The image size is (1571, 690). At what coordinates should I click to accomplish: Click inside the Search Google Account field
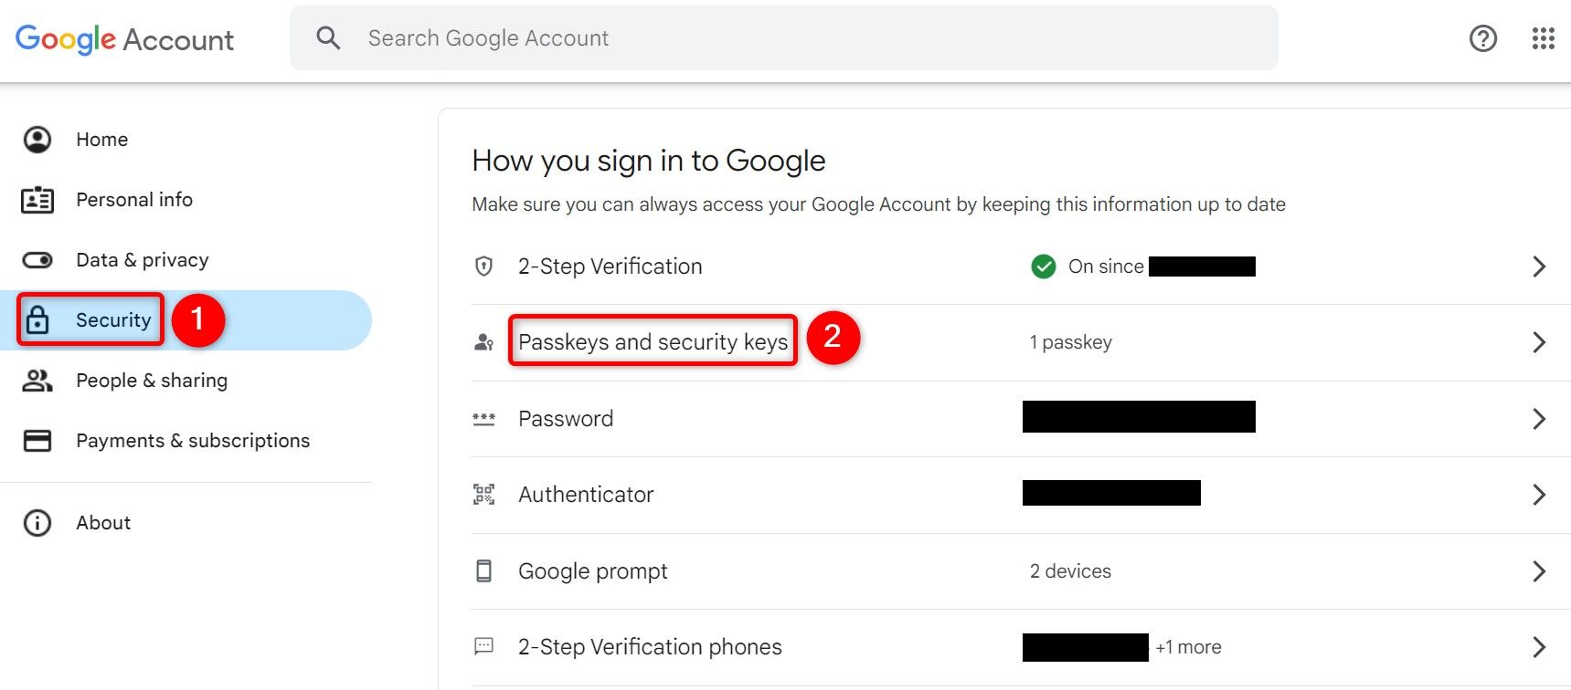tap(640, 37)
